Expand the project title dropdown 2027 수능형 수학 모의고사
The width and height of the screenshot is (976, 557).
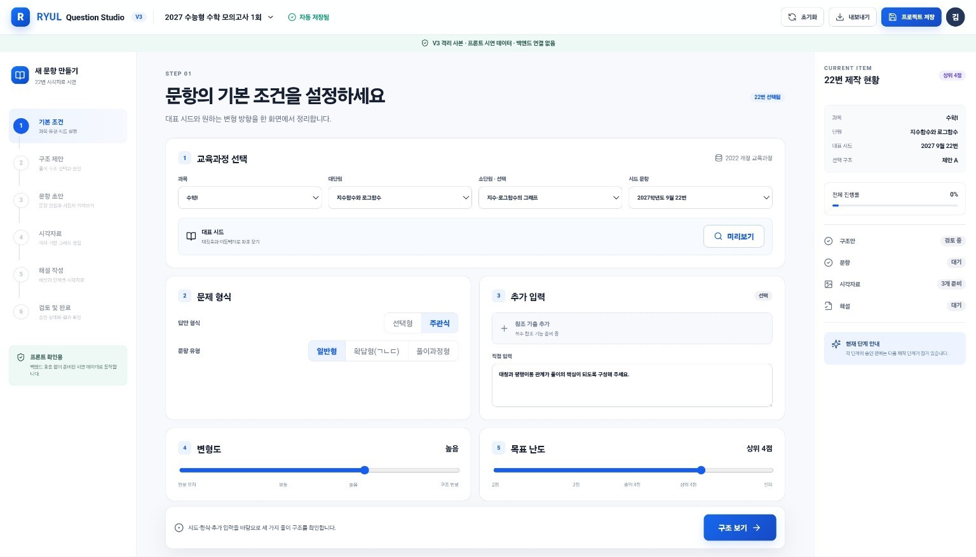click(219, 17)
